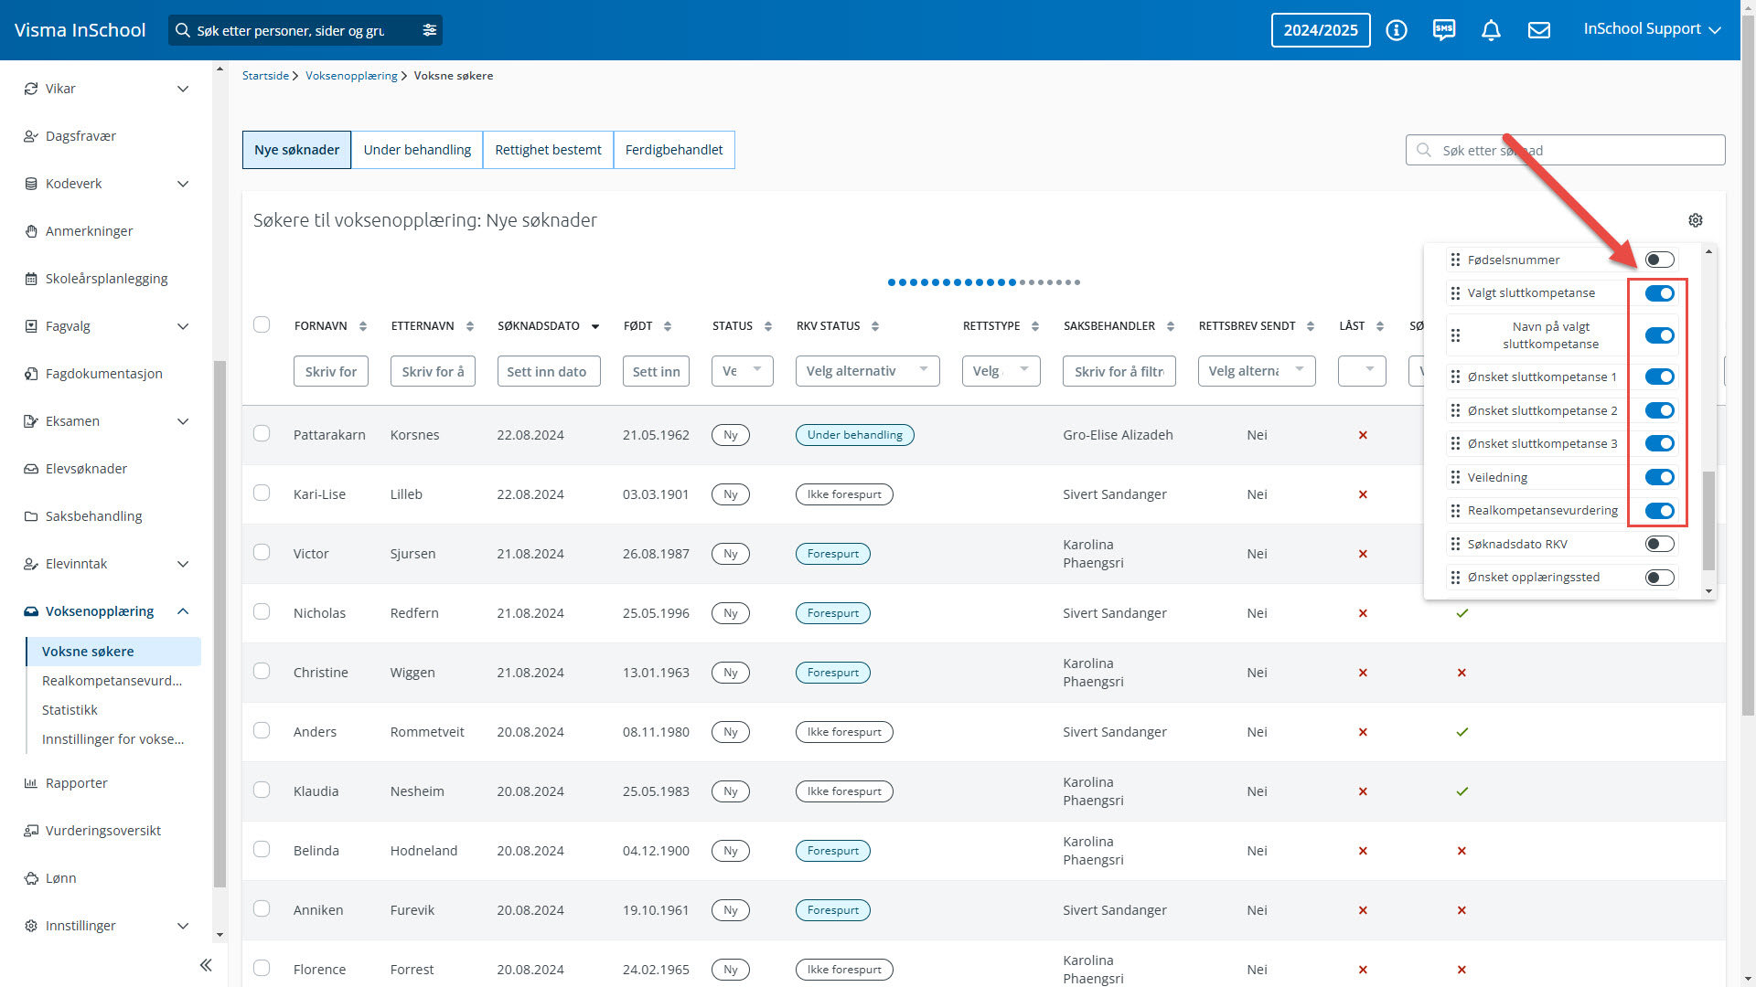Switch to Under behandling tab
1756x987 pixels.
pos(417,150)
